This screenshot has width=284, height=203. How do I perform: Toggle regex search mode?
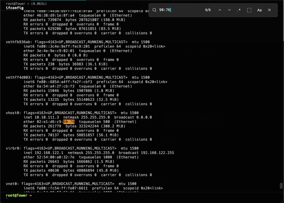pyautogui.click(x=239, y=10)
